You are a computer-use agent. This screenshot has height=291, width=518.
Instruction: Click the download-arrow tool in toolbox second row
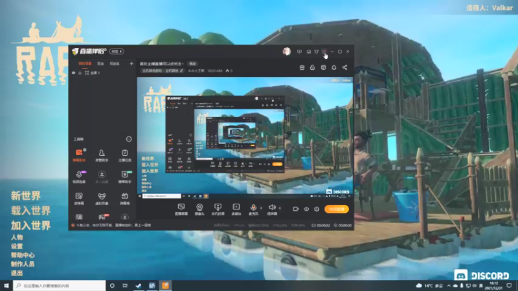pyautogui.click(x=102, y=177)
